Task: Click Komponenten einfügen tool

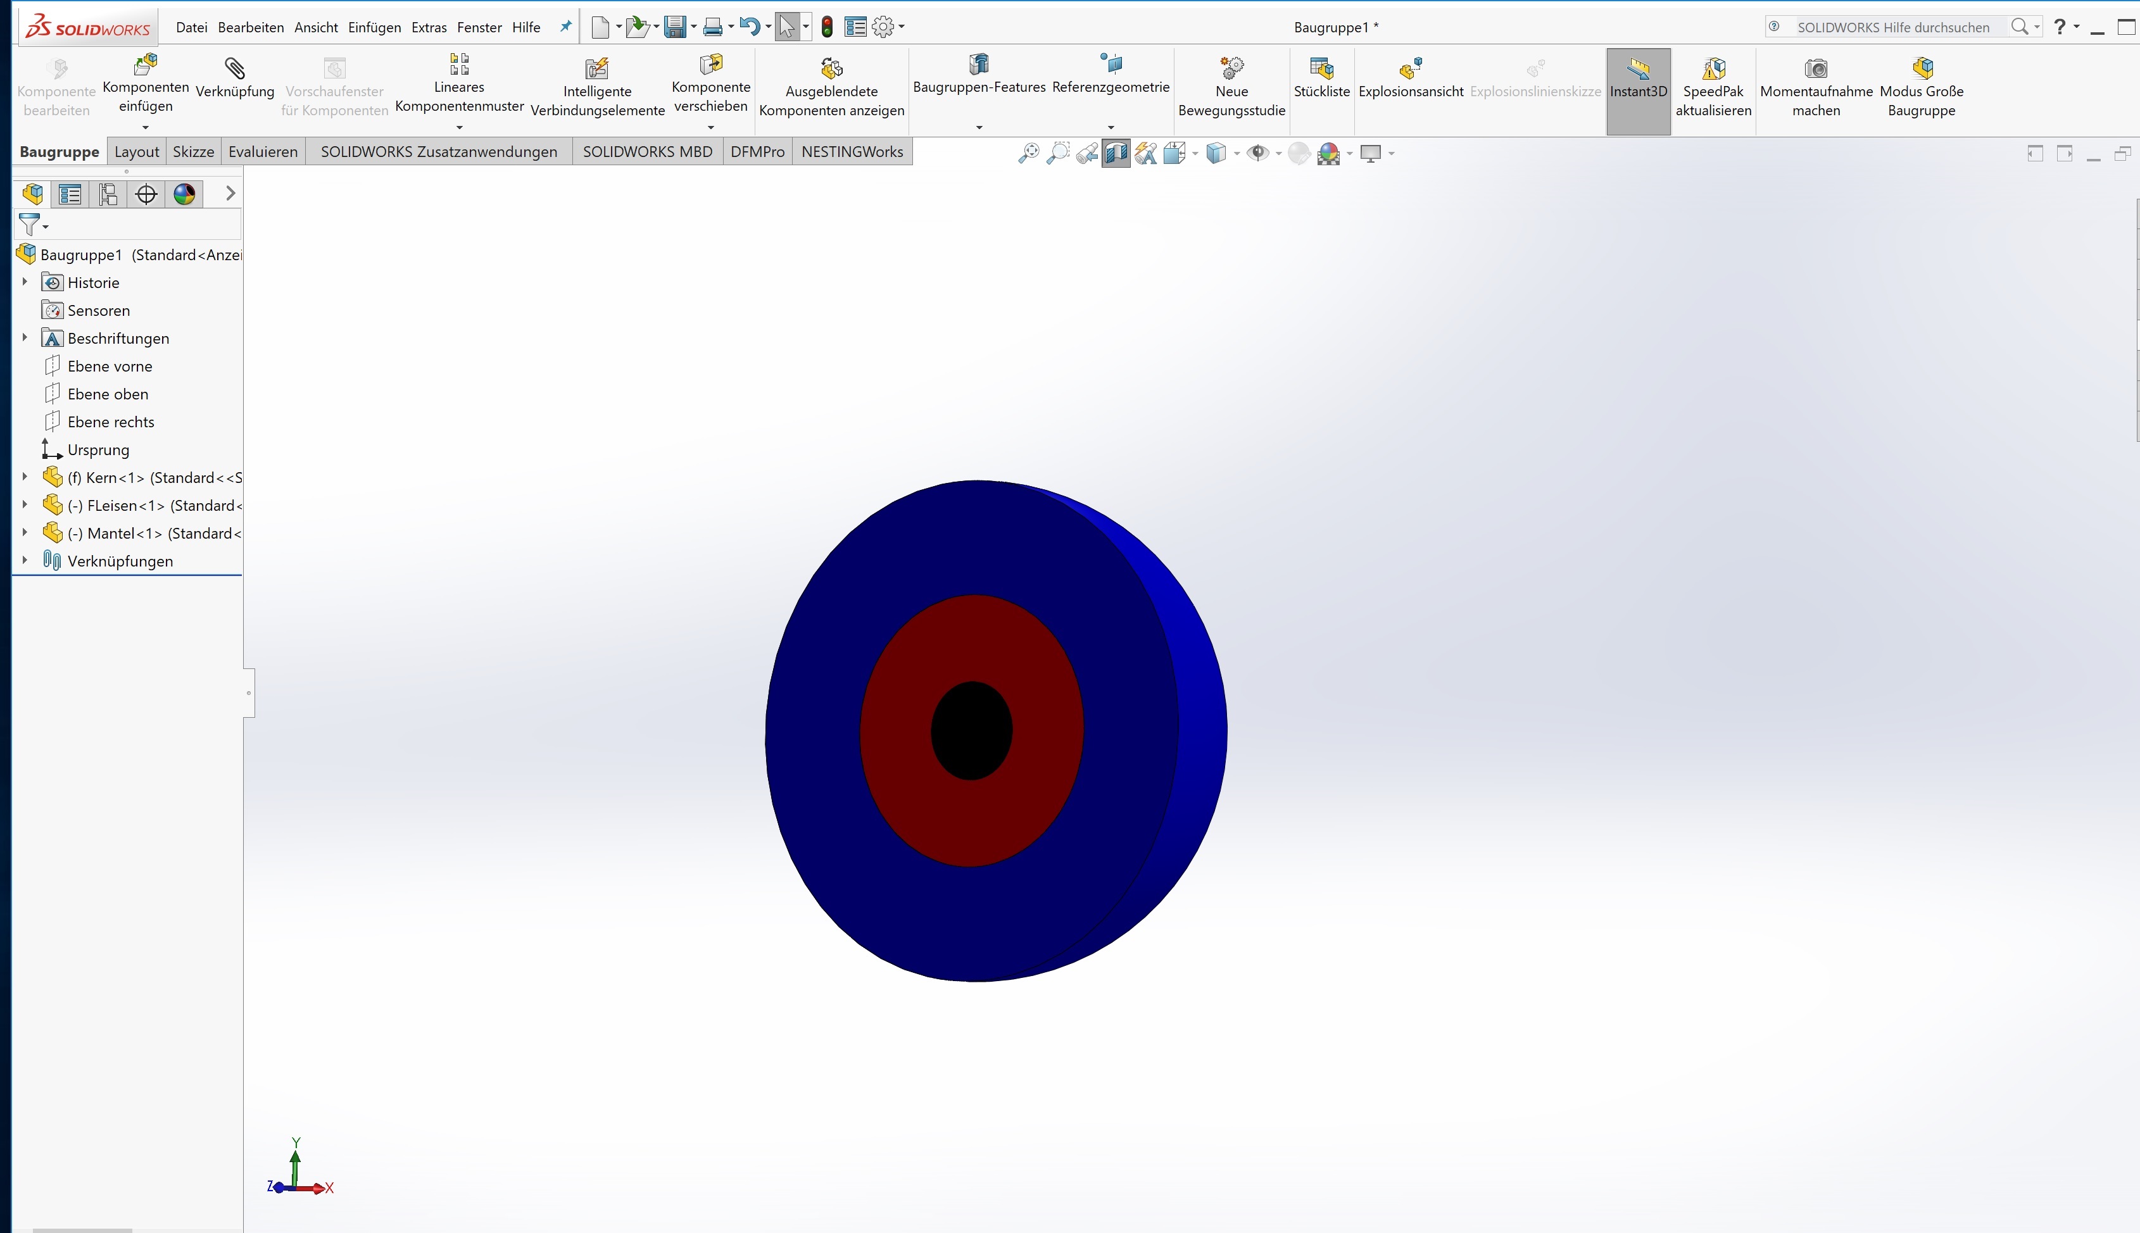Action: click(146, 84)
